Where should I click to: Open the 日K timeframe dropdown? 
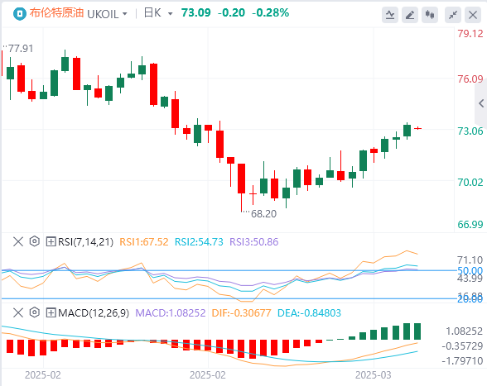[x=170, y=14]
